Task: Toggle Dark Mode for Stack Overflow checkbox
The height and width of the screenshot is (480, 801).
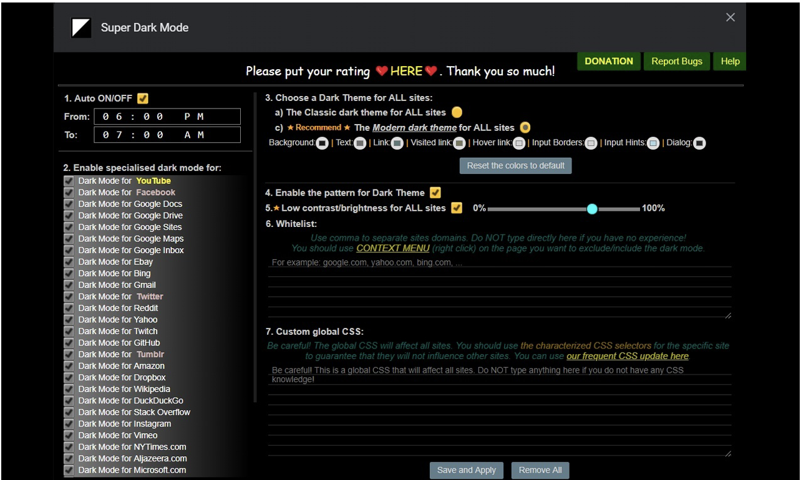Action: pyautogui.click(x=69, y=412)
